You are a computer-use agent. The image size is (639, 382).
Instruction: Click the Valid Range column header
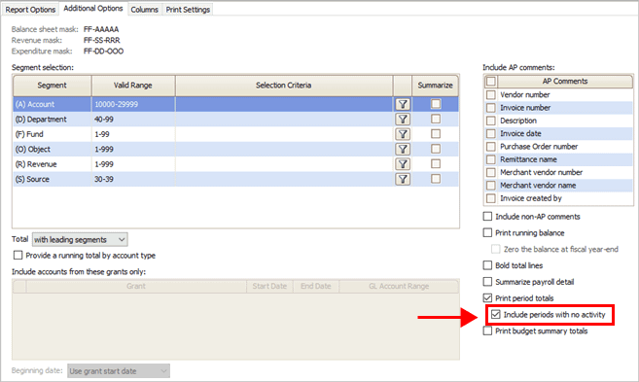(x=133, y=86)
